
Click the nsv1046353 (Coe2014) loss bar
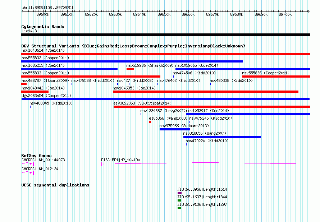pos(206,92)
